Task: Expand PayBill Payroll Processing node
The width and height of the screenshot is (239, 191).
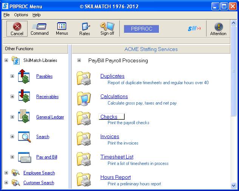Action: (x=79, y=60)
